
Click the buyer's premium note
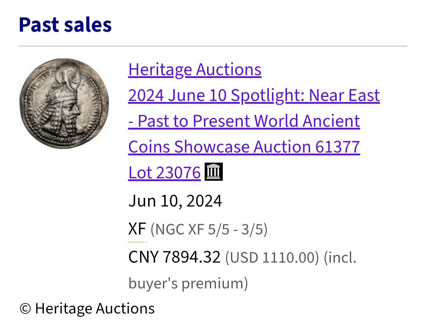[188, 283]
